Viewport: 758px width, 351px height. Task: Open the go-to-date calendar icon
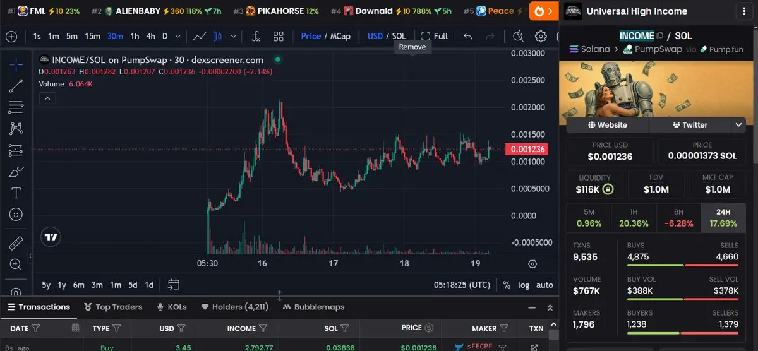coord(174,285)
